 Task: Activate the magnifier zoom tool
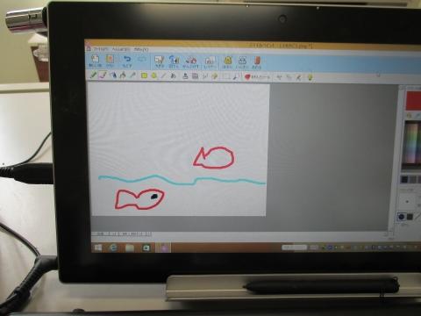tap(236, 76)
